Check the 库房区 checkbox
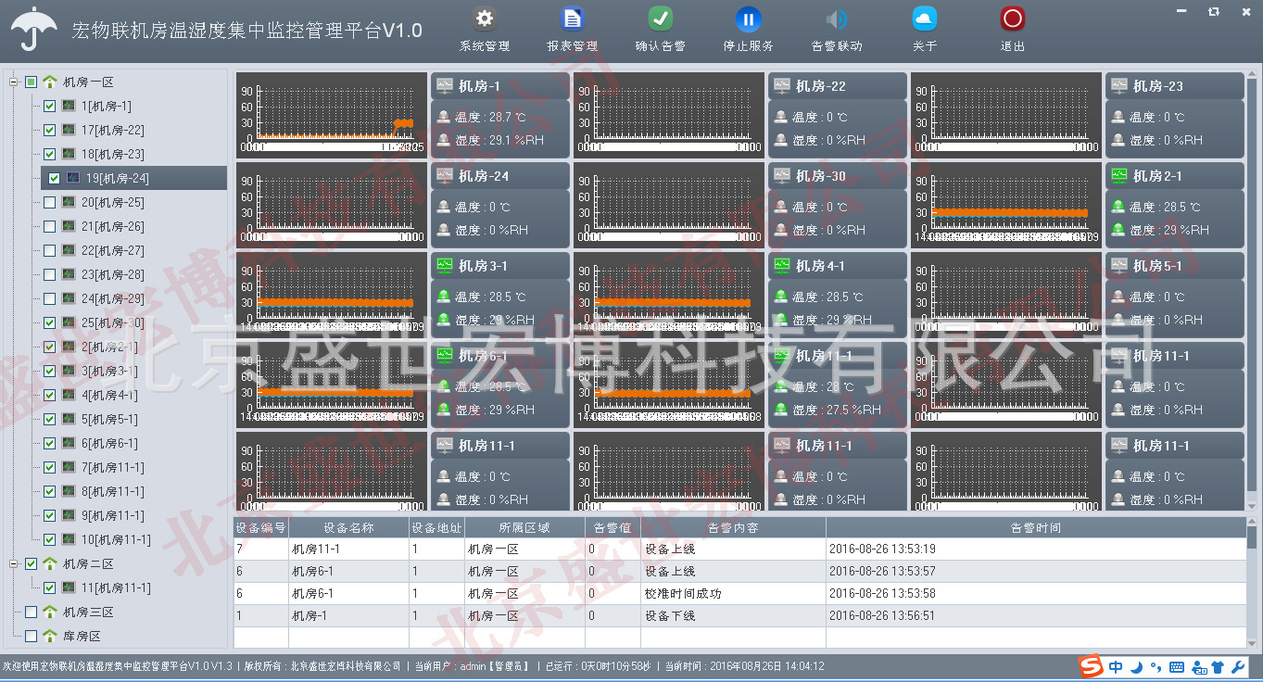 tap(32, 636)
